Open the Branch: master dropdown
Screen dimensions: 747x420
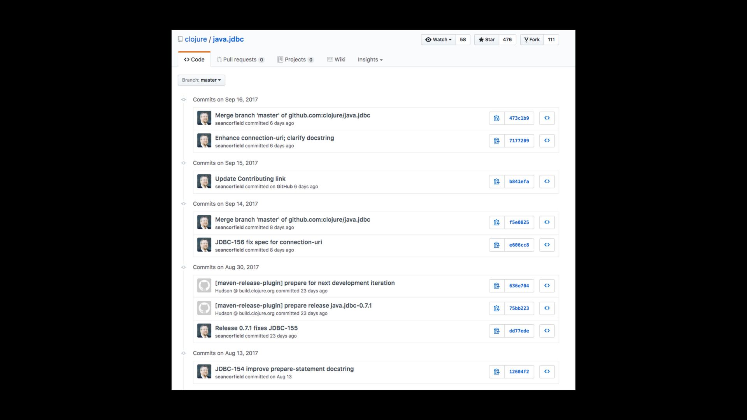pyautogui.click(x=201, y=80)
